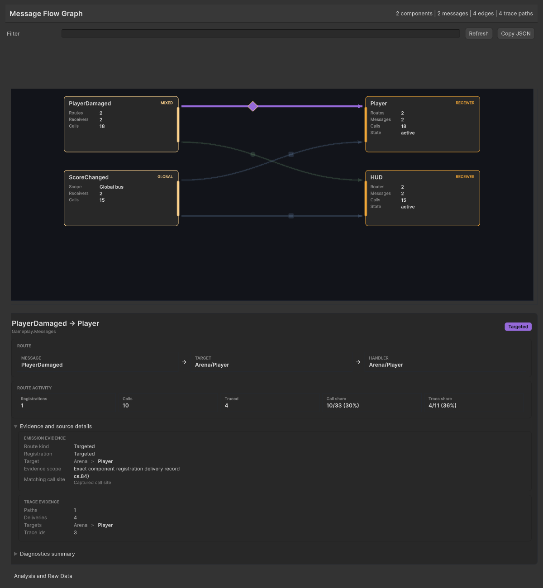Image resolution: width=543 pixels, height=588 pixels.
Task: Click the output port bar on ScoreChanged
Action: pos(178,198)
